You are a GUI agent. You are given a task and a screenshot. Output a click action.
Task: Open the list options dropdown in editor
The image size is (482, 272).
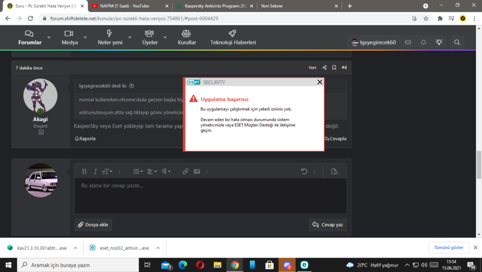138,172
